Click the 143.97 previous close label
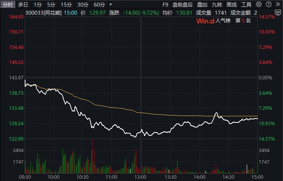Screen dimensions: 283x181 click(x=17, y=78)
